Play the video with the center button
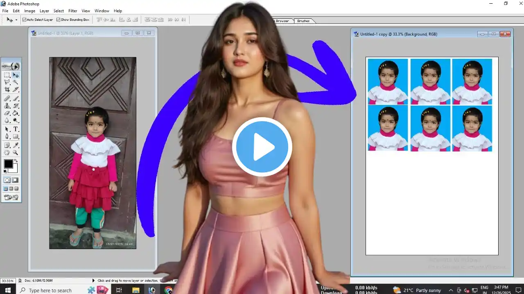Screen dimensions: 524x294 [x=262, y=147]
